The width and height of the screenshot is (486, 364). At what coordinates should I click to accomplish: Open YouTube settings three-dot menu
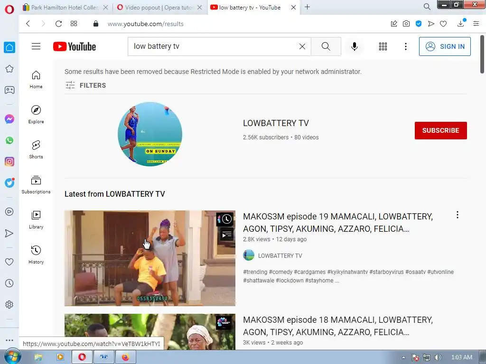(x=405, y=46)
